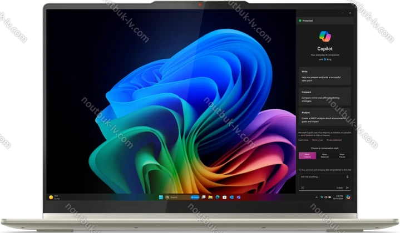This screenshot has width=400, height=233.
Task: Open the Learn more link
Action: coord(303,140)
